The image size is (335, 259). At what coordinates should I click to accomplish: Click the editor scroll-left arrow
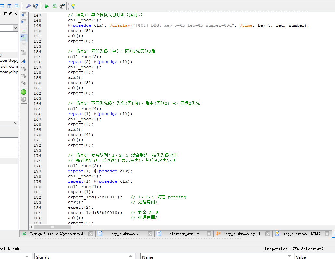(32, 227)
